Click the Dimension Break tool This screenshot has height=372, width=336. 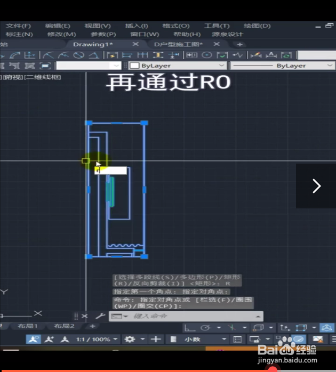(173, 55)
